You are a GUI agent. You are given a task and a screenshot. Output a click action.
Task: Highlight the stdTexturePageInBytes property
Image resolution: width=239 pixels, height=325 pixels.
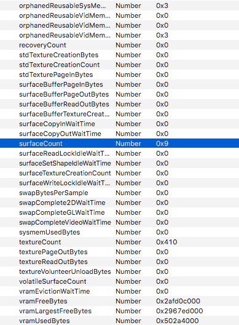[119, 74]
